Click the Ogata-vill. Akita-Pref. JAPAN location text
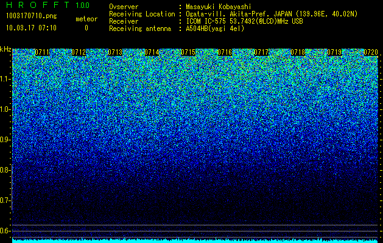The image size is (383, 243). click(272, 14)
